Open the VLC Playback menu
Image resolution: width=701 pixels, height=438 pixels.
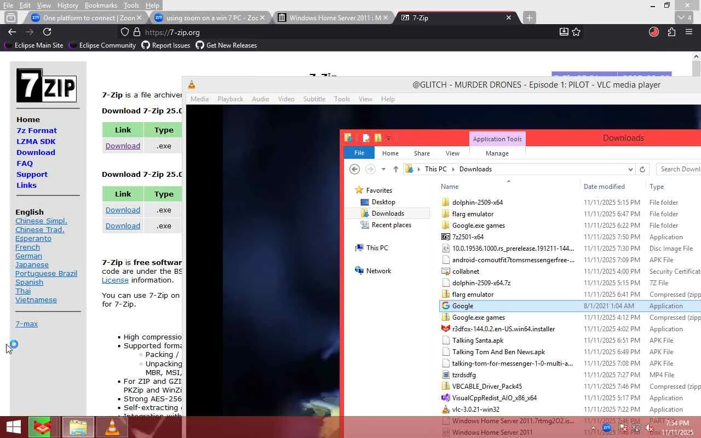(x=230, y=99)
